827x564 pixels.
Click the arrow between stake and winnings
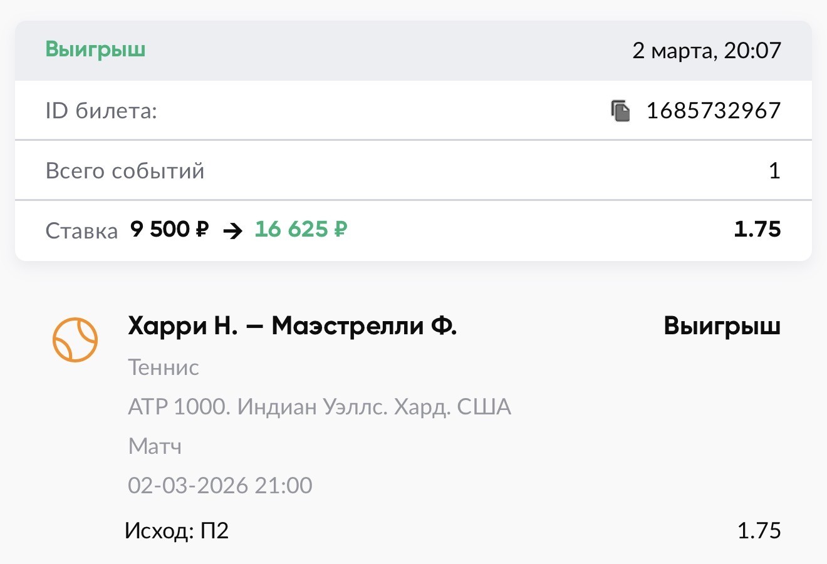coord(232,231)
